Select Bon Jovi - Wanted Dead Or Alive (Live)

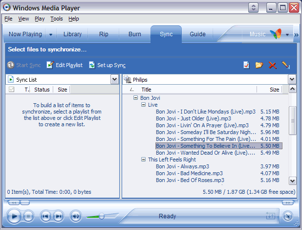coord(219,153)
